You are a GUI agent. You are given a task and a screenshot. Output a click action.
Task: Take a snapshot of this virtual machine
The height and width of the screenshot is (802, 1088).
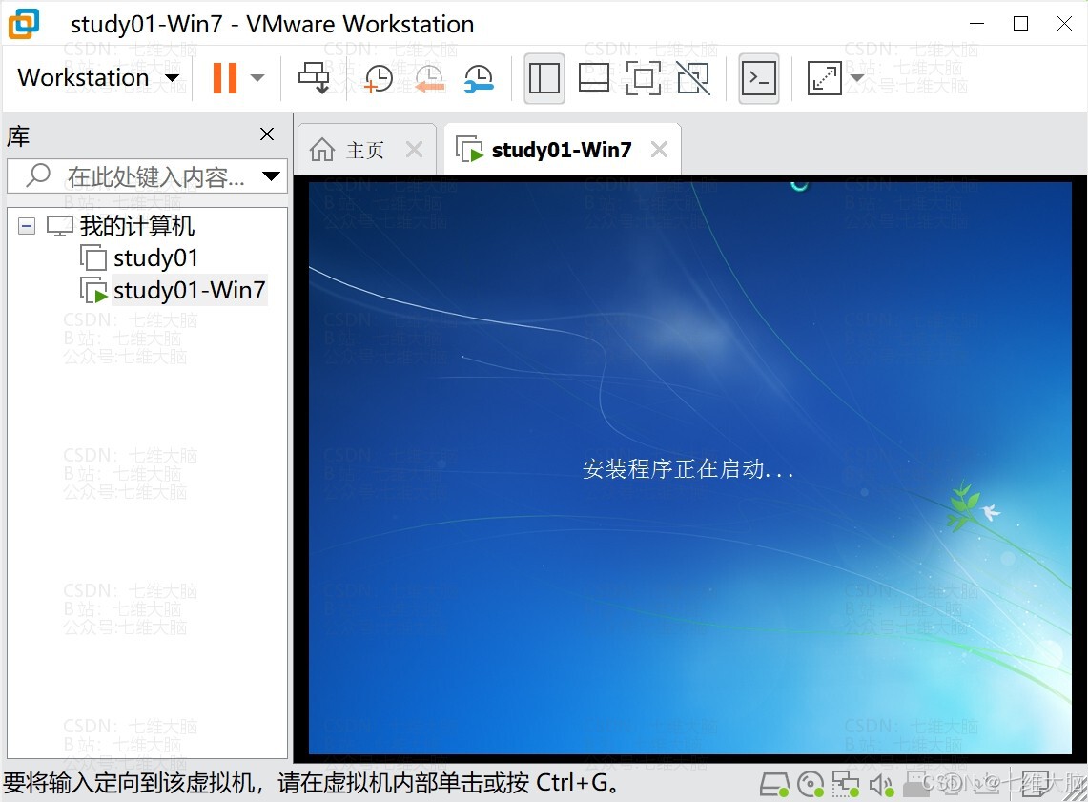(x=379, y=77)
